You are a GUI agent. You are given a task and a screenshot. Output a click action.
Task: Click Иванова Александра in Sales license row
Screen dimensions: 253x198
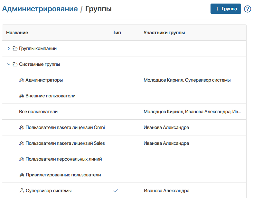(x=166, y=144)
